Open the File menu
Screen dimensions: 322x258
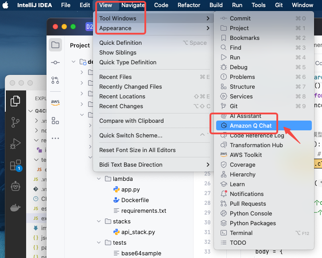click(66, 5)
